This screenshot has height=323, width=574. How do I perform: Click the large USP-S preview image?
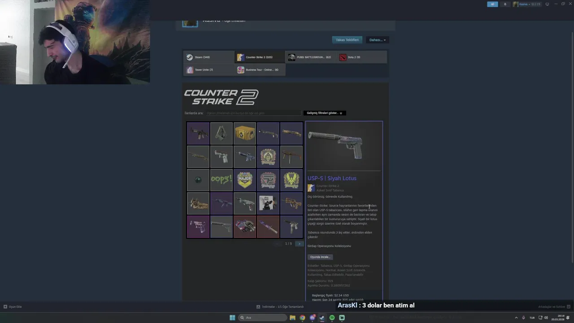(344, 145)
